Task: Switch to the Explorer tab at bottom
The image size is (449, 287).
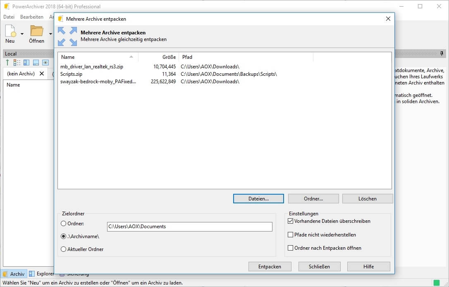Action: [x=42, y=274]
